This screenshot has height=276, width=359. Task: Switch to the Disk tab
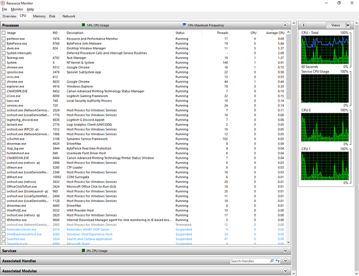tap(52, 16)
